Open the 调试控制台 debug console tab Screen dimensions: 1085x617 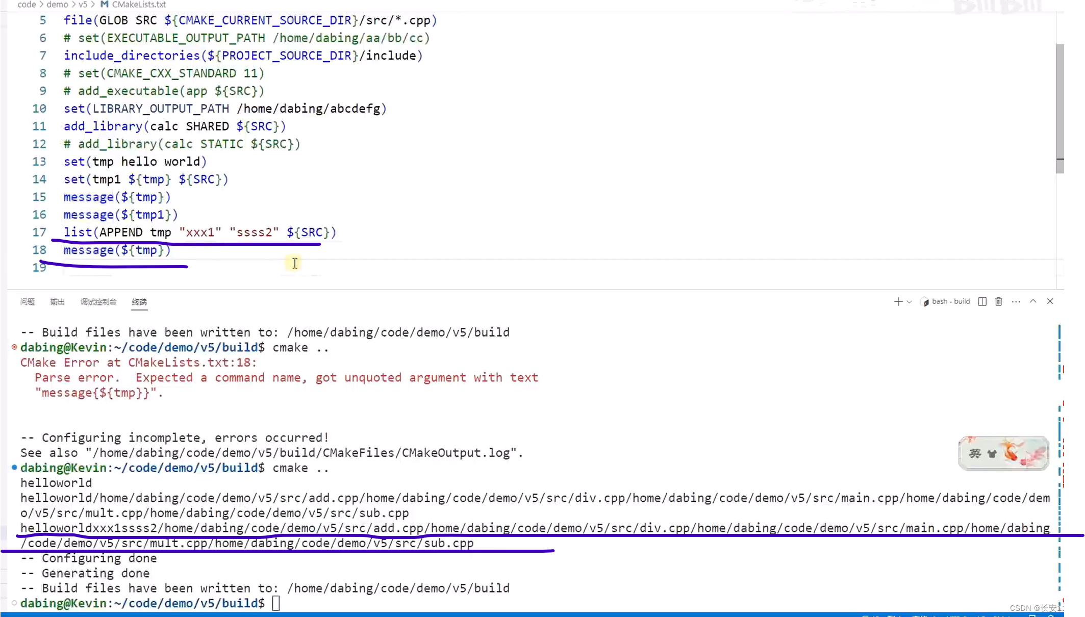click(98, 302)
